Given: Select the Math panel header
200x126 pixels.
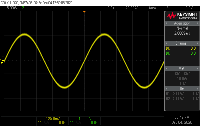Looking at the screenshot, I should click(182, 68).
